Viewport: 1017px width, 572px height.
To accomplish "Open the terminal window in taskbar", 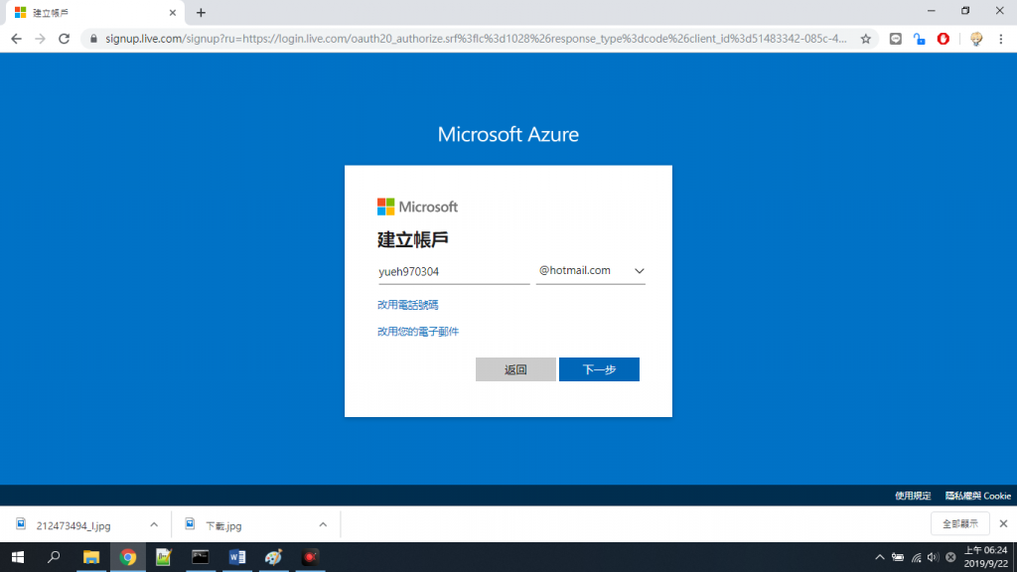I will point(201,557).
